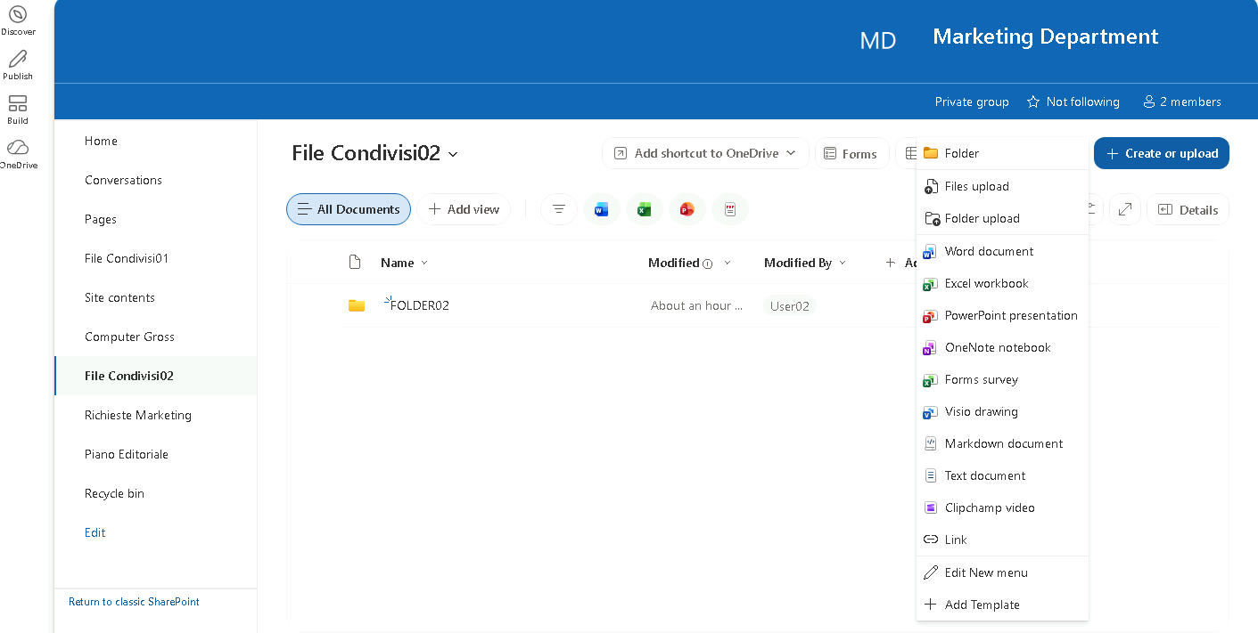Create a new PowerPoint presentation

pos(1002,315)
